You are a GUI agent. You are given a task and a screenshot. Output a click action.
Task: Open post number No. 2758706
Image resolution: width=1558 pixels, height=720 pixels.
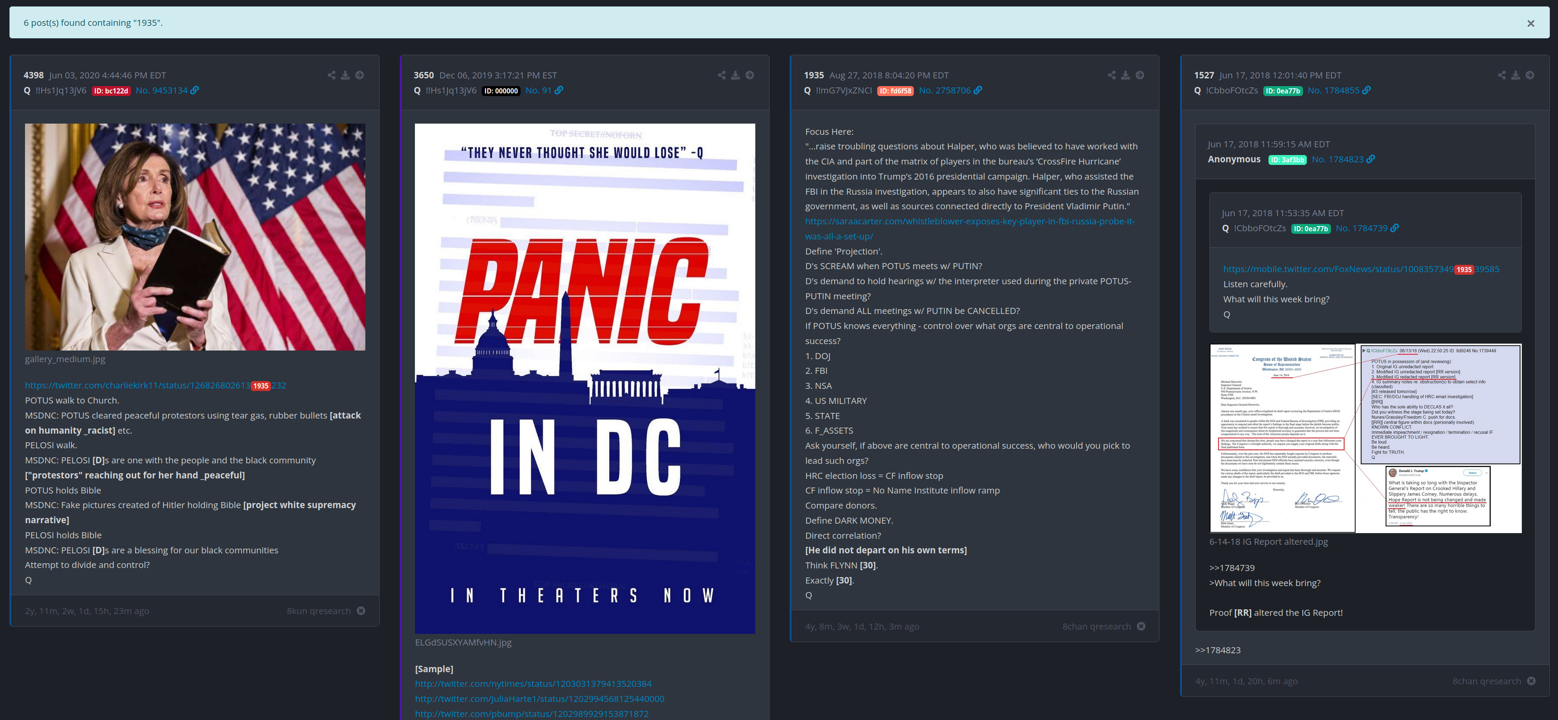click(x=945, y=90)
